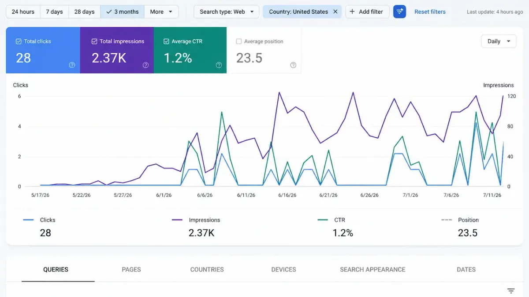Toggle the Total impressions checkbox
529x297 pixels.
(x=94, y=41)
